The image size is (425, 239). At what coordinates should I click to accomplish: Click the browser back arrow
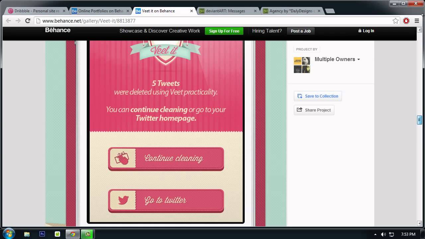[9, 21]
